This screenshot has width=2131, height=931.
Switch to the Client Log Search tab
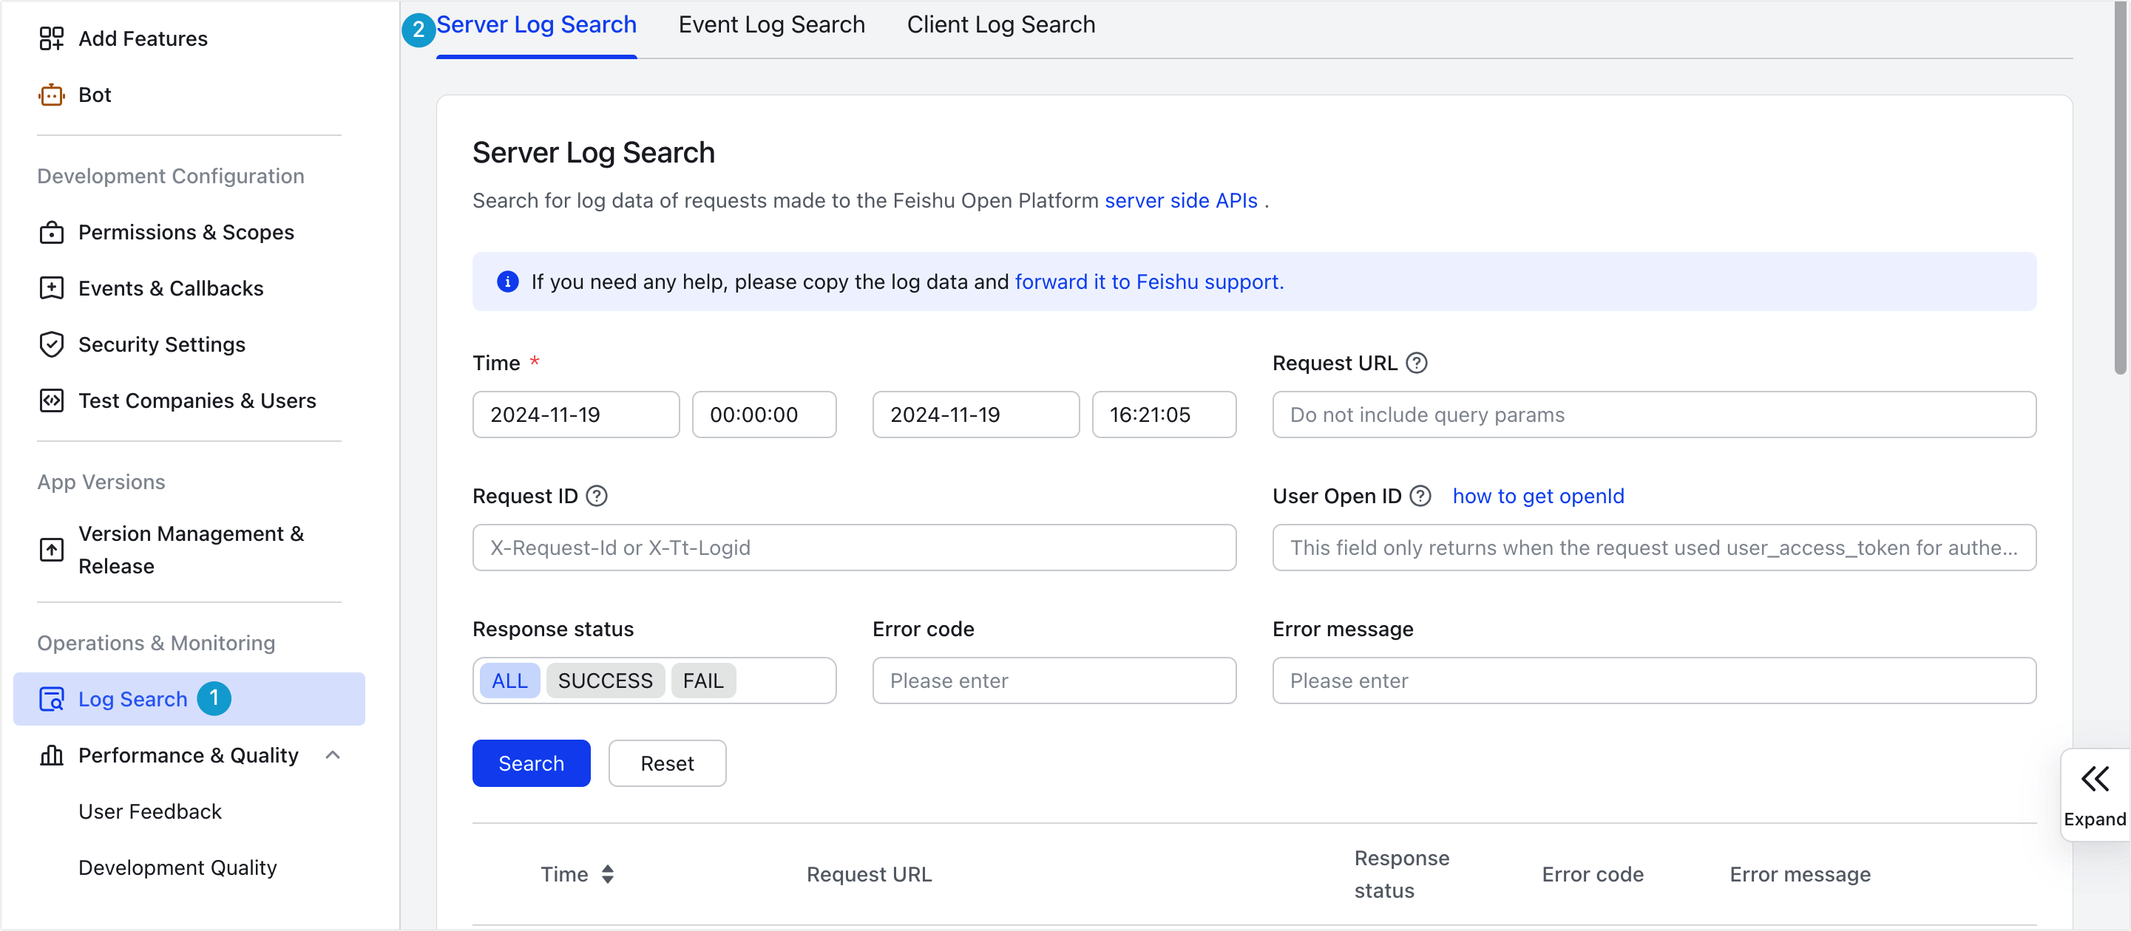coord(1000,25)
